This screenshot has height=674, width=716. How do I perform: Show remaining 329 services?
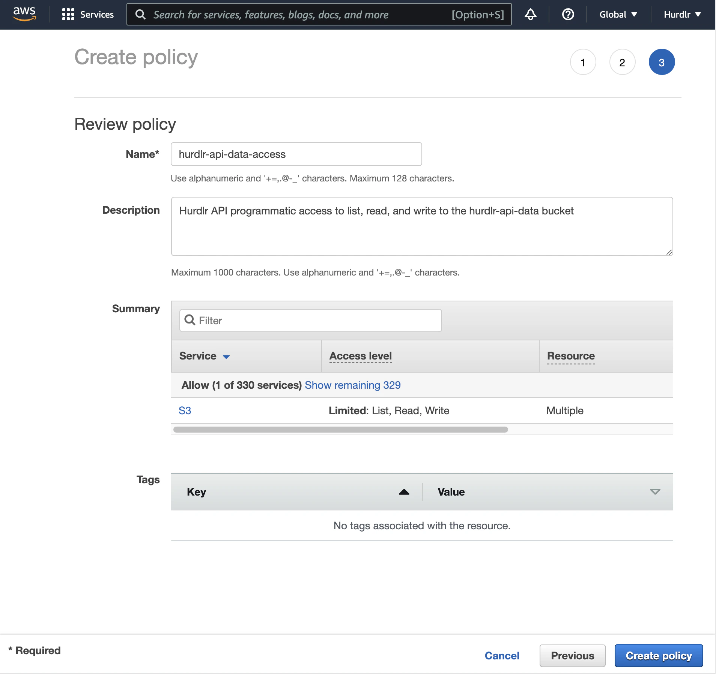(x=352, y=385)
